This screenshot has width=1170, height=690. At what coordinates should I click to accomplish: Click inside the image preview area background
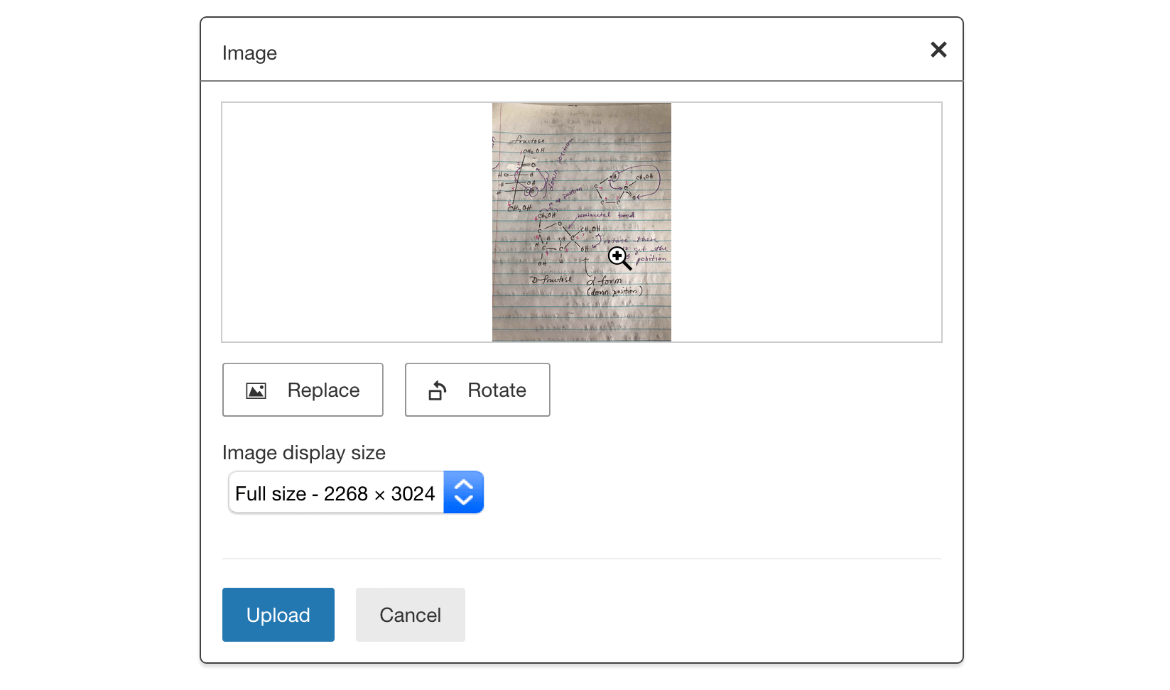click(x=355, y=221)
